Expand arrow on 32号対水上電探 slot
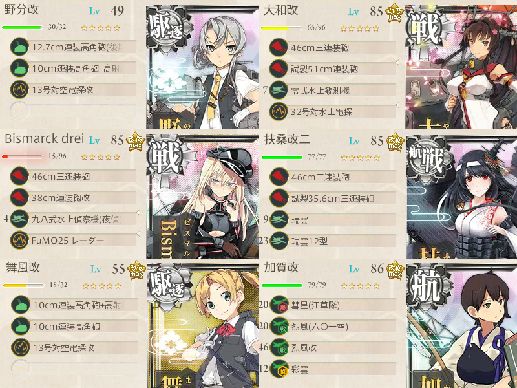Viewport: 517px width, 388px height. click(397, 105)
